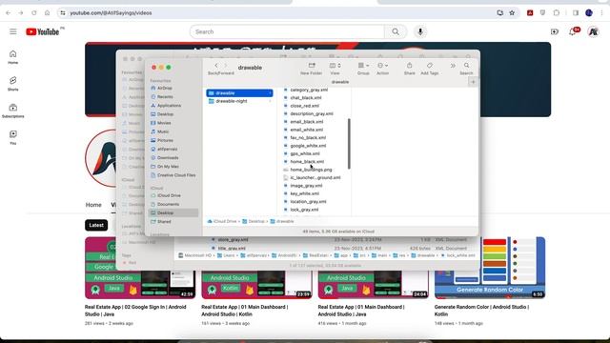The image size is (610, 343).
Task: Open Shorts in YouTube sidebar
Action: (x=12, y=84)
